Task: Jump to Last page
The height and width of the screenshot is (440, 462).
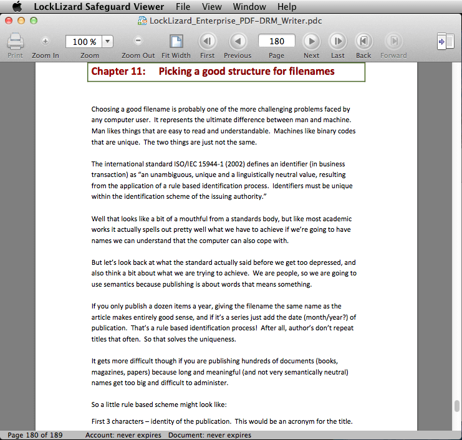Action: tap(337, 42)
